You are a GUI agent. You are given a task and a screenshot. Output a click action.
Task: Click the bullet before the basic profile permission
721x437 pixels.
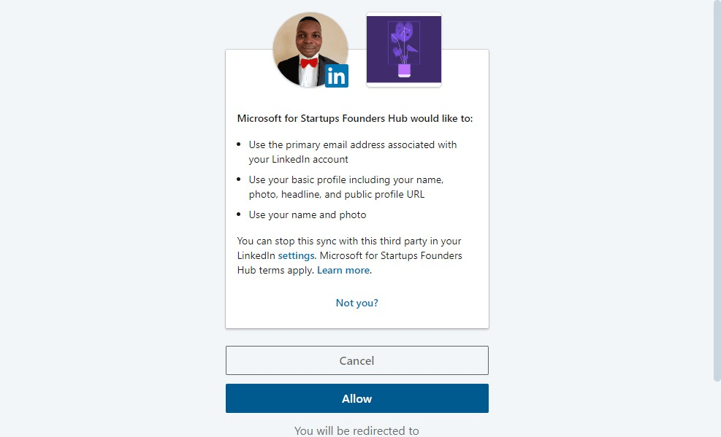tap(239, 179)
